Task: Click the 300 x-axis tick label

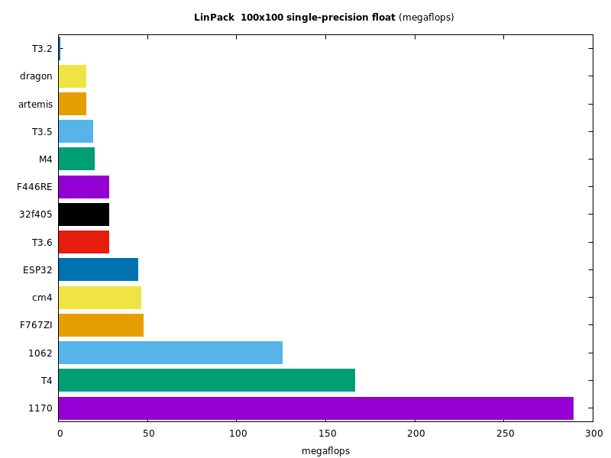Action: pos(593,434)
